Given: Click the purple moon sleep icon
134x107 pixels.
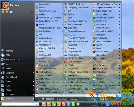Looking at the screenshot, I should point(68,104).
